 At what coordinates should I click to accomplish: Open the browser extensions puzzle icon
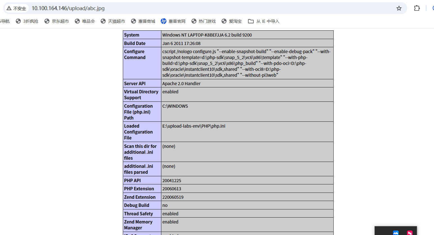click(417, 8)
